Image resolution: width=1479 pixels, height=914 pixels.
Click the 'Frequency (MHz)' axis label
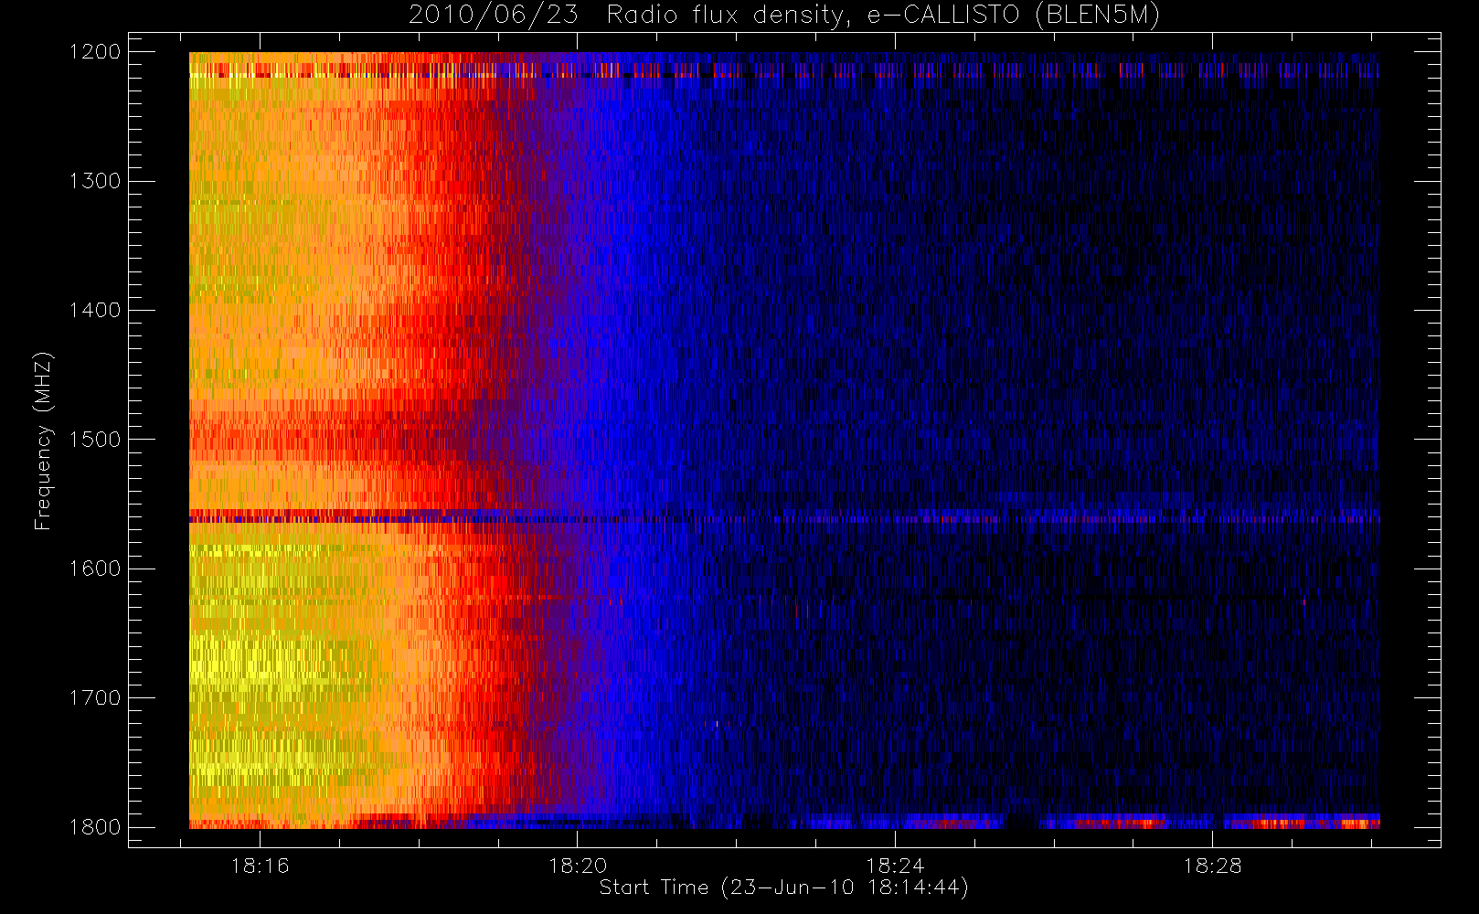coord(42,441)
